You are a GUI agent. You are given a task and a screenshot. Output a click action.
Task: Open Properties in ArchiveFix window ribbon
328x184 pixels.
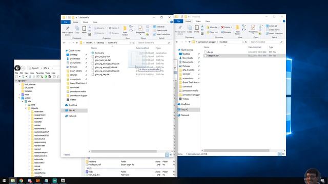(x=140, y=30)
